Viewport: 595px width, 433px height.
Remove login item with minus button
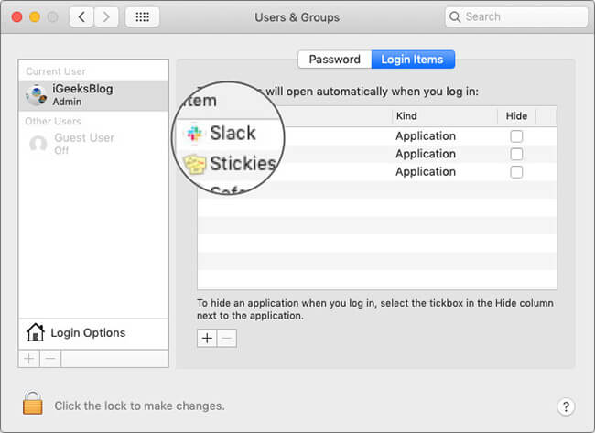point(227,338)
